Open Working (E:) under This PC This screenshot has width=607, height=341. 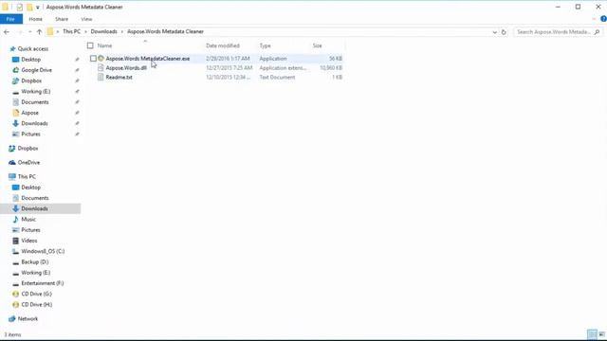(36, 273)
